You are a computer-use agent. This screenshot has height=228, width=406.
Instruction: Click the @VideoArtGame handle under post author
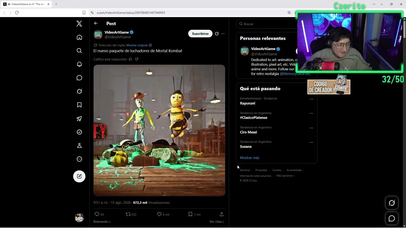tap(118, 37)
